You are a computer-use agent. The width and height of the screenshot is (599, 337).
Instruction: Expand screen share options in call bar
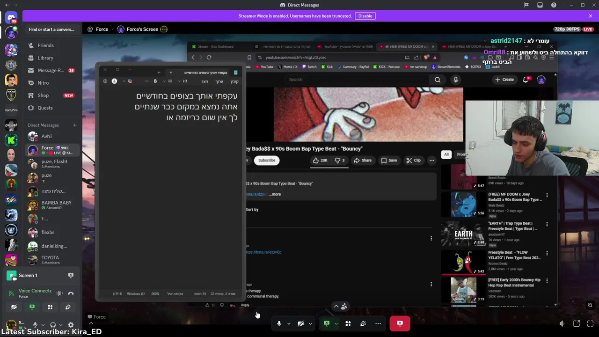point(336,323)
